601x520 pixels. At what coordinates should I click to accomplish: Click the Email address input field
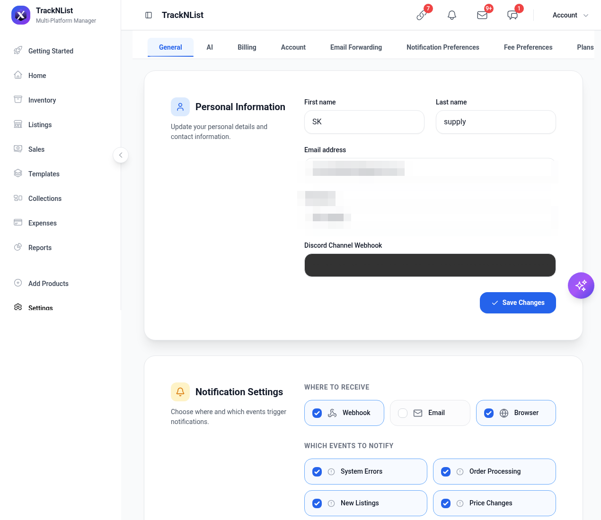(x=430, y=170)
